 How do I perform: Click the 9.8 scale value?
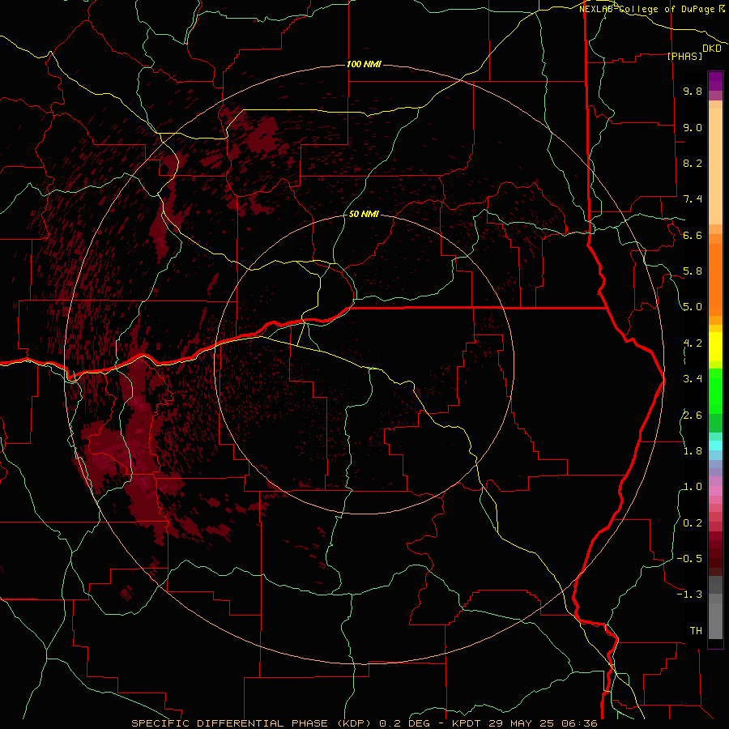pyautogui.click(x=693, y=91)
